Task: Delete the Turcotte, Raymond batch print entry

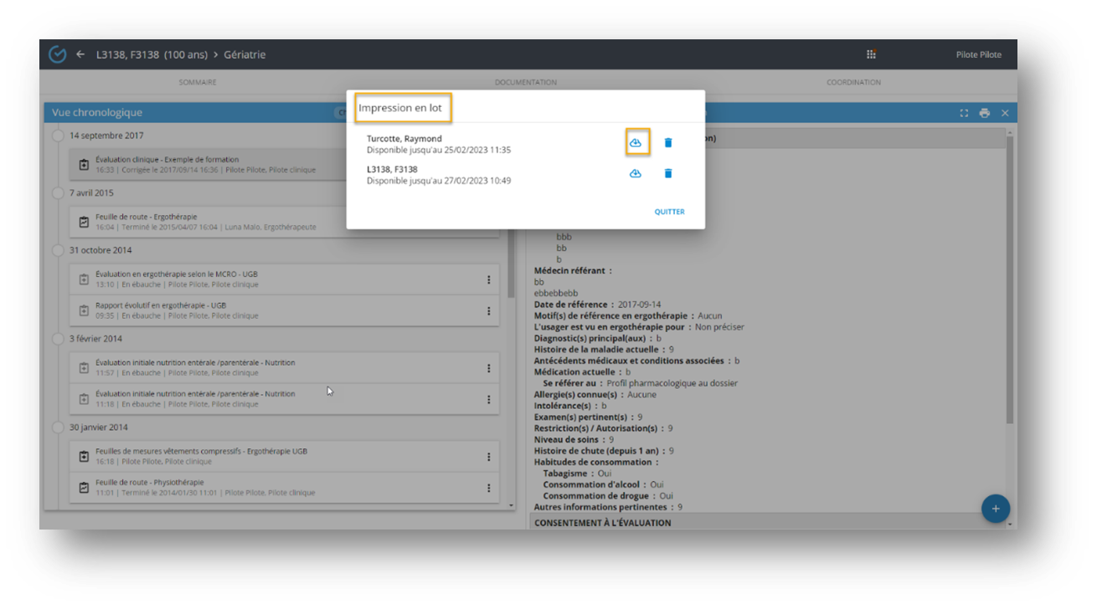Action: pos(668,143)
